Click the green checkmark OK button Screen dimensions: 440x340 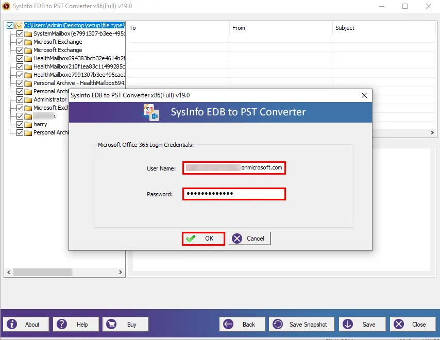tap(203, 239)
